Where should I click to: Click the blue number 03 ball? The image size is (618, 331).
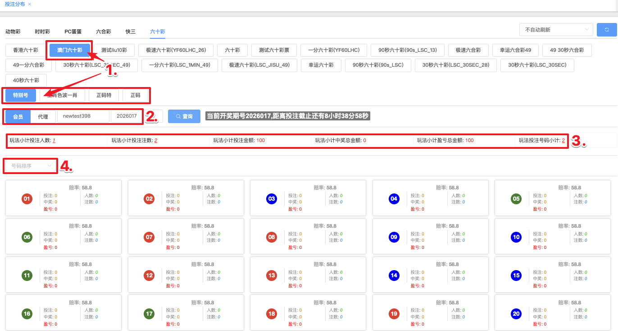click(x=272, y=199)
